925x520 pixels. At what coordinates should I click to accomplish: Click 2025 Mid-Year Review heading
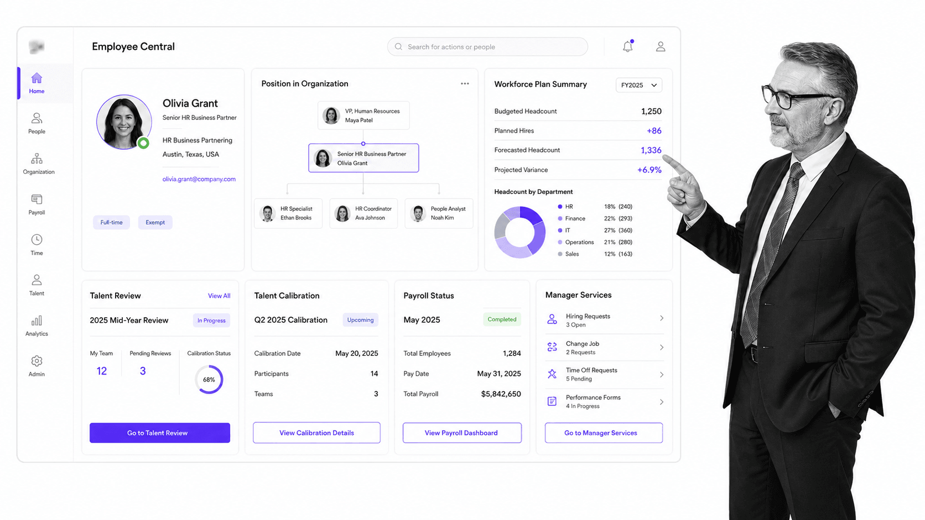pyautogui.click(x=129, y=321)
